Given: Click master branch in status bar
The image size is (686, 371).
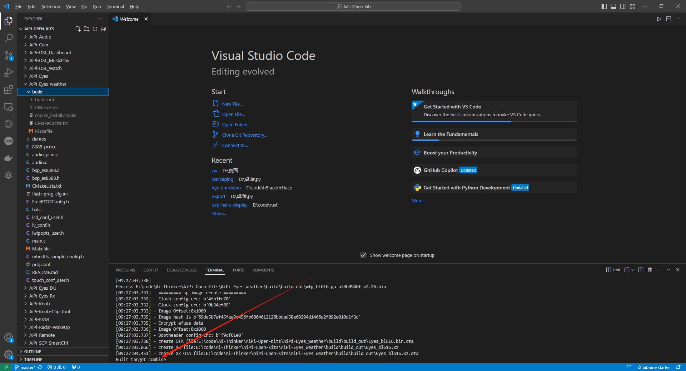Looking at the screenshot, I should point(25,367).
